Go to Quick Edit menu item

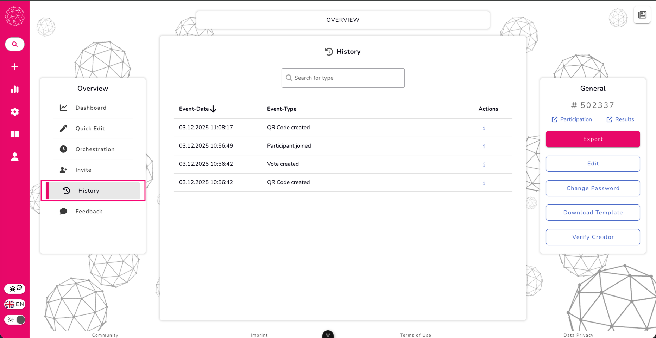(x=90, y=129)
